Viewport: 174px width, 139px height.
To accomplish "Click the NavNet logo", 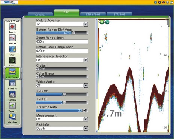I will point(9,2).
